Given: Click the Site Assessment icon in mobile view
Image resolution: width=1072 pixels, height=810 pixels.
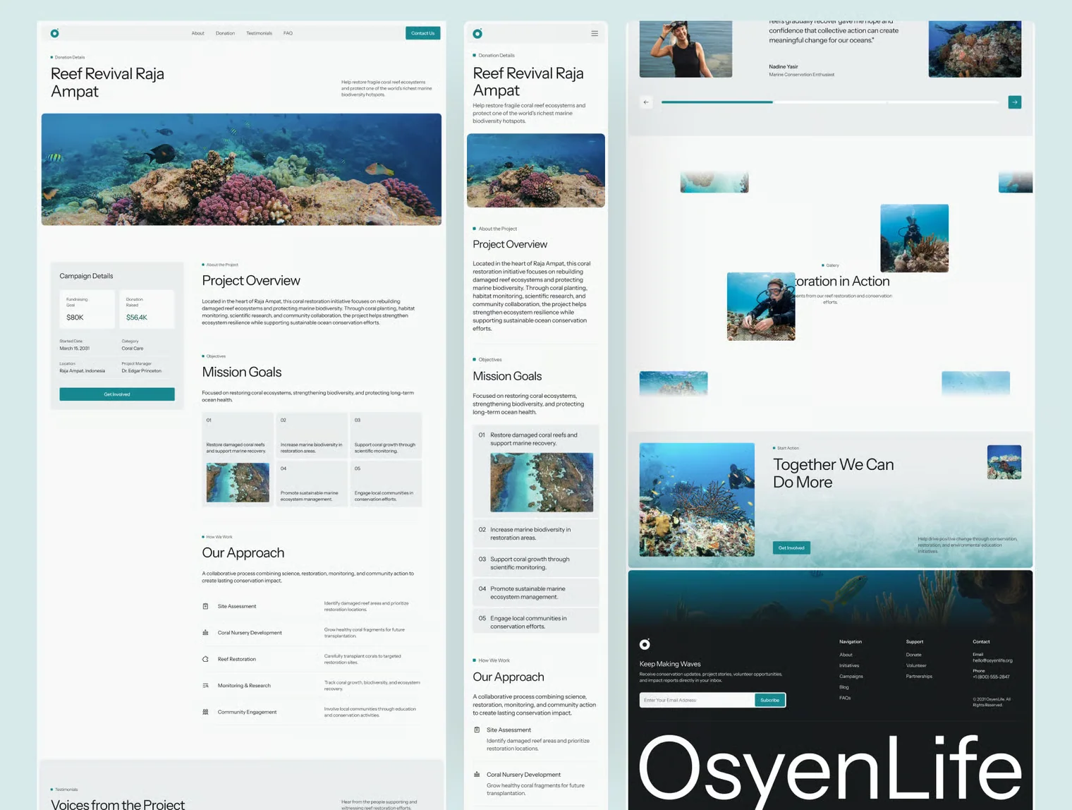Looking at the screenshot, I should (x=477, y=730).
